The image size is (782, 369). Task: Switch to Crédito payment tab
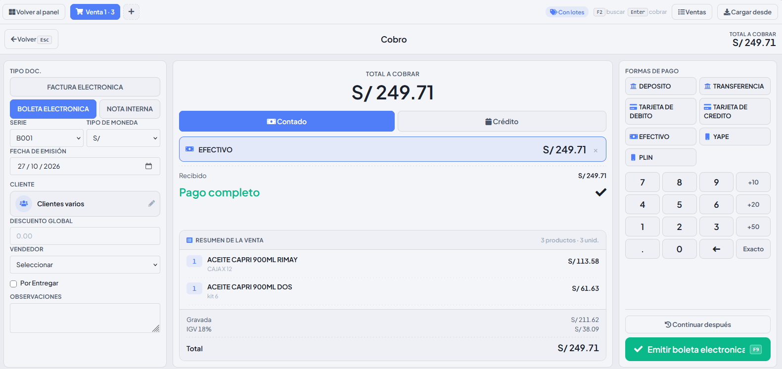(x=502, y=121)
